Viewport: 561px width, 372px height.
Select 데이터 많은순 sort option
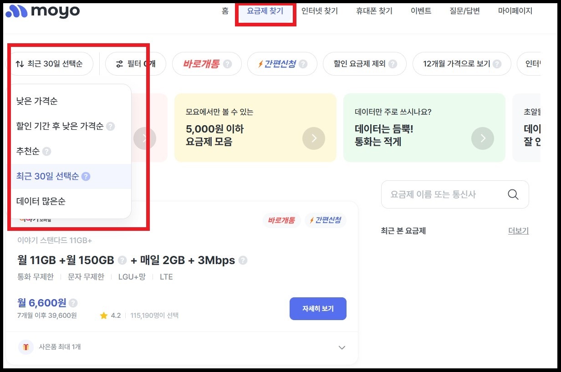40,201
